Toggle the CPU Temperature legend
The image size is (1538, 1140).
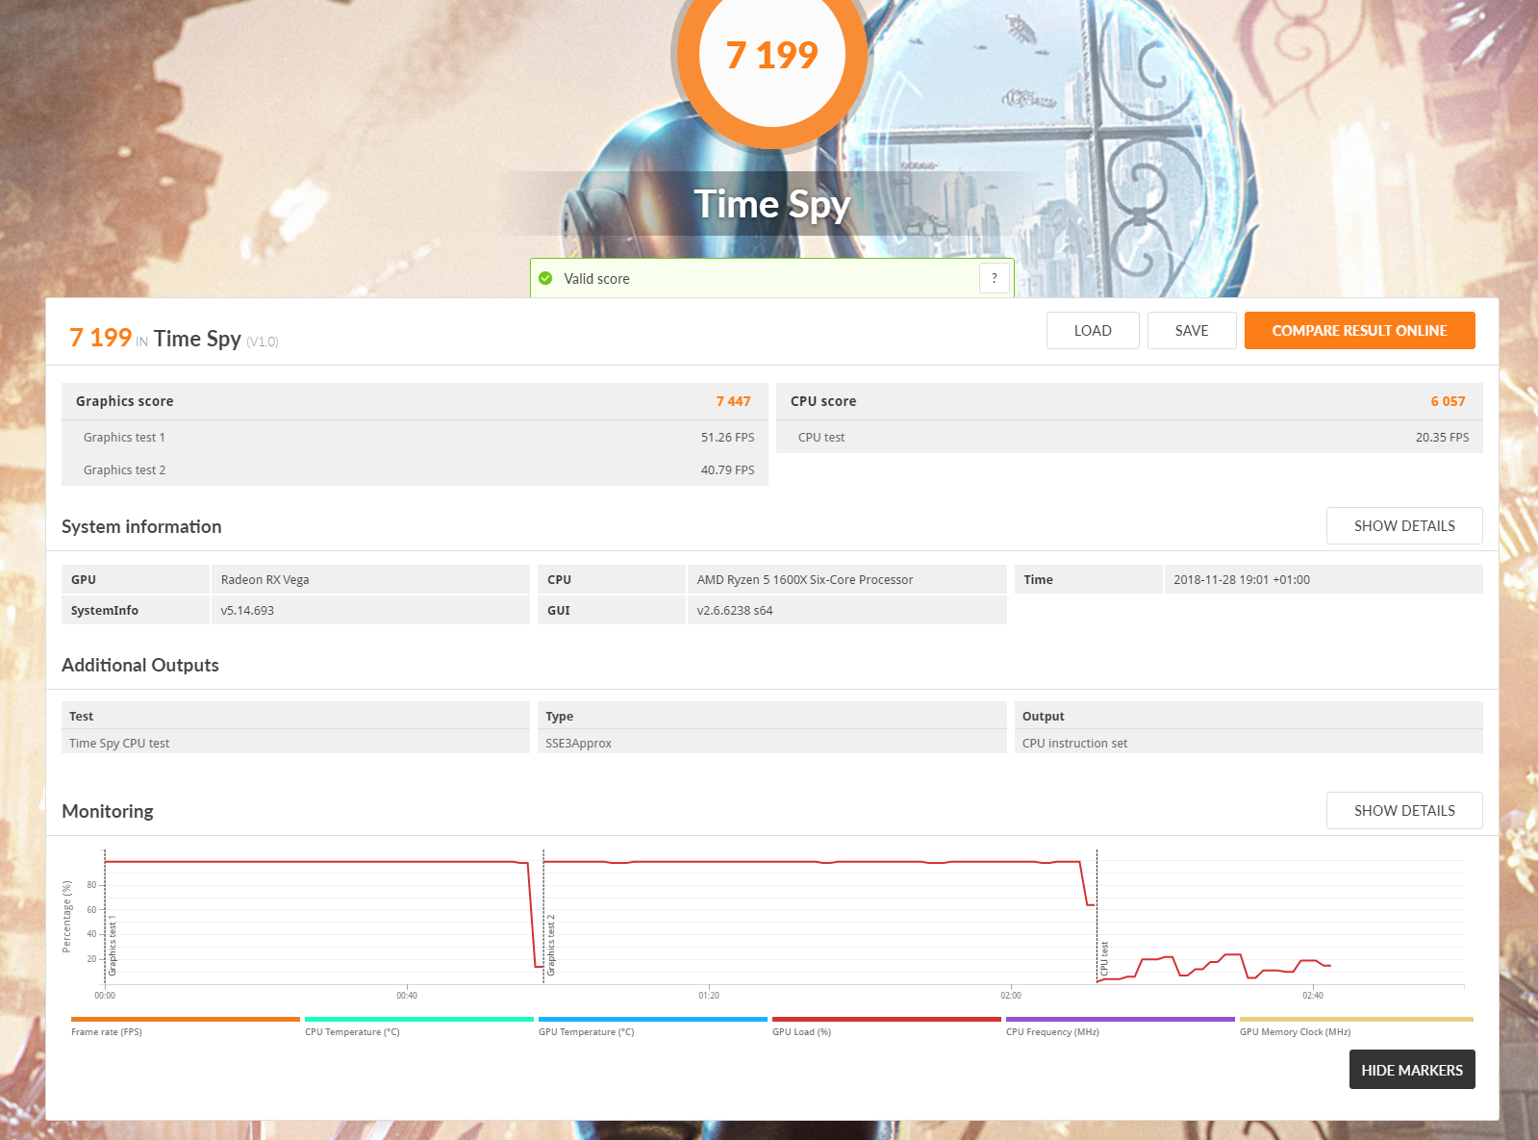(418, 1026)
